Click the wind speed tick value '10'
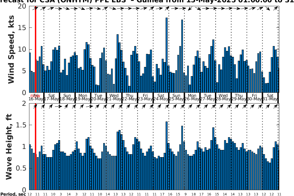Viewport: 294px width, 196px height. [22, 50]
